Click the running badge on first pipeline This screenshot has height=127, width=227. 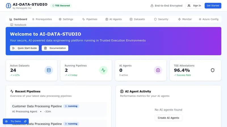71,106
